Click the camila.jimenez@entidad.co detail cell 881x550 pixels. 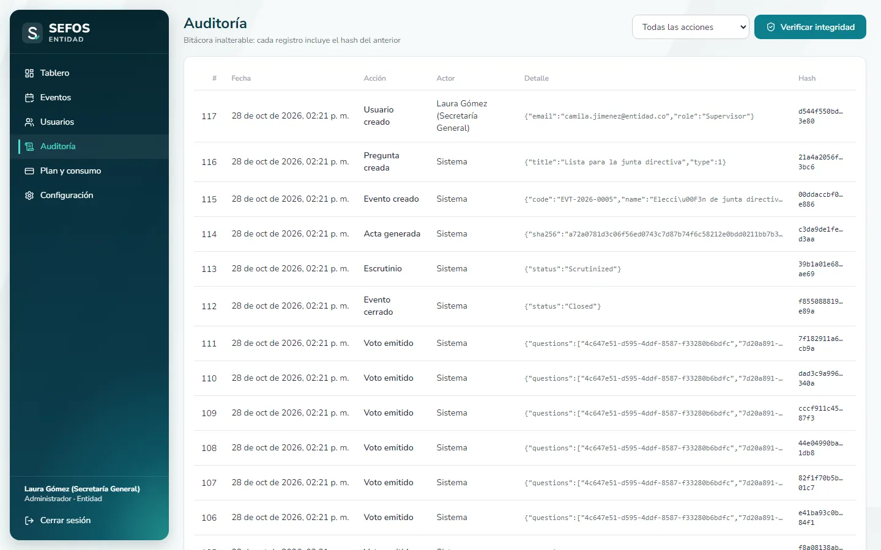coord(639,117)
